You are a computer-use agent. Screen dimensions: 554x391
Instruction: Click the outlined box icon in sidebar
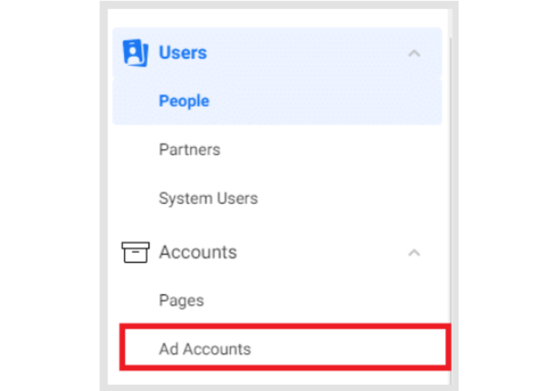pos(136,253)
